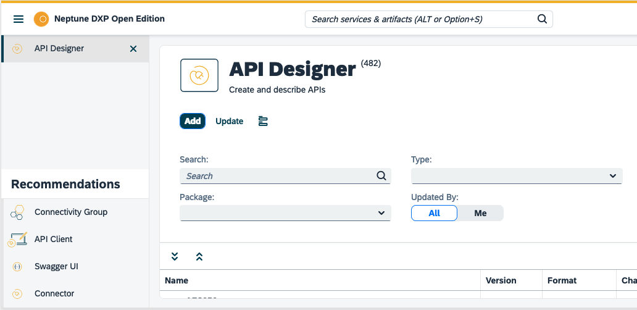Click the large API Designer header icon
The image size is (637, 310).
tap(199, 75)
